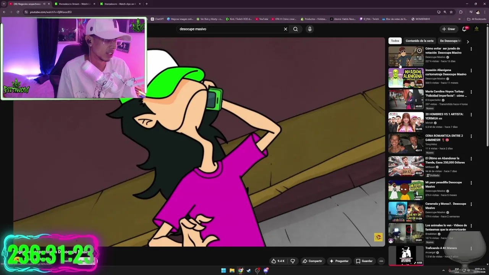Open Discord from the taskbar
Screen dimensions: 489x275
[x=266, y=270]
